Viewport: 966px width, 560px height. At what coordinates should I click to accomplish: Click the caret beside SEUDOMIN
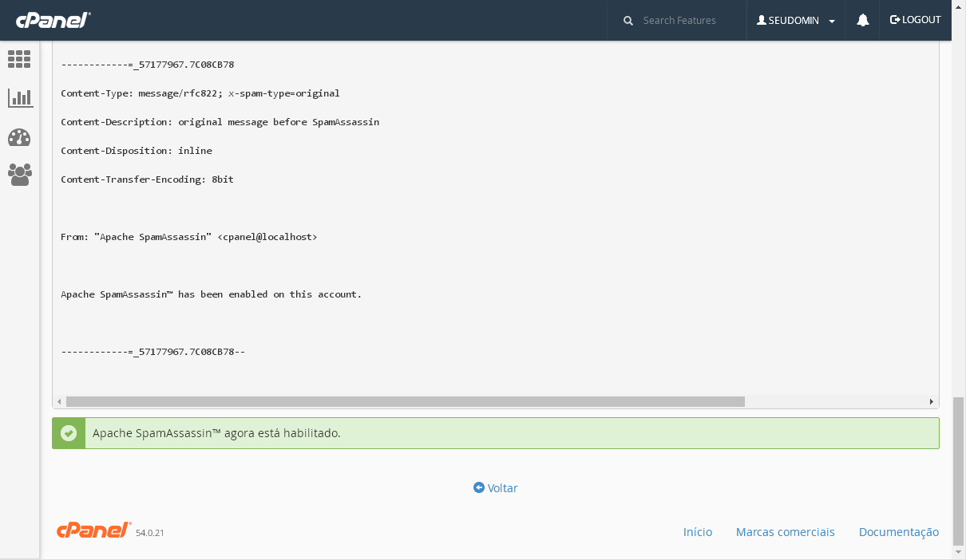[x=832, y=22]
